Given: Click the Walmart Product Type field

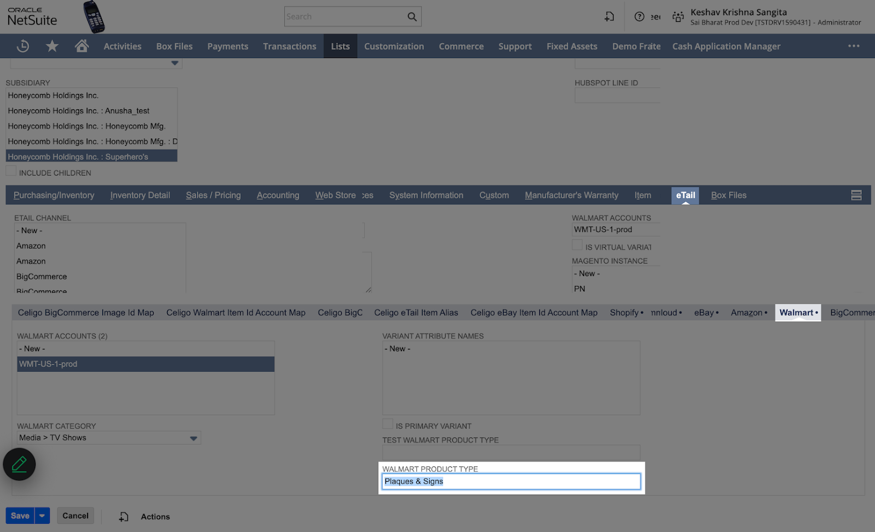Looking at the screenshot, I should coord(511,481).
